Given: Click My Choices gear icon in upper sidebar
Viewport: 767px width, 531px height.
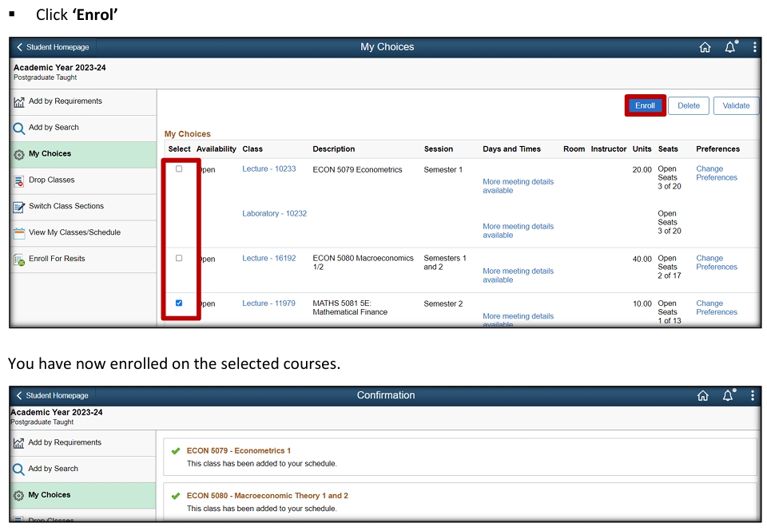Looking at the screenshot, I should click(19, 154).
